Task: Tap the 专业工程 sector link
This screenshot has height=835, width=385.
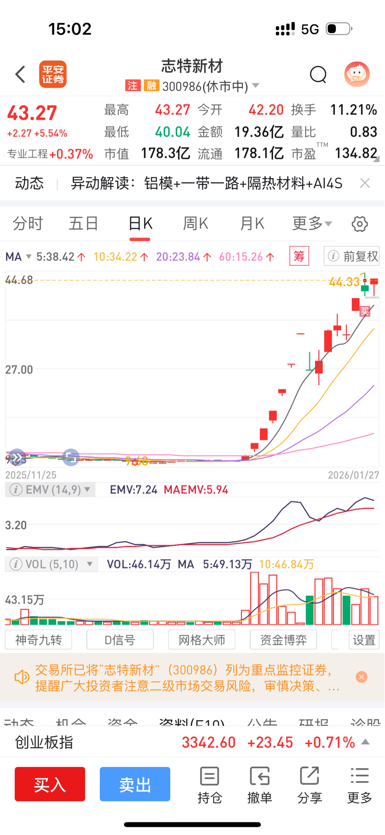Action: pos(50,154)
